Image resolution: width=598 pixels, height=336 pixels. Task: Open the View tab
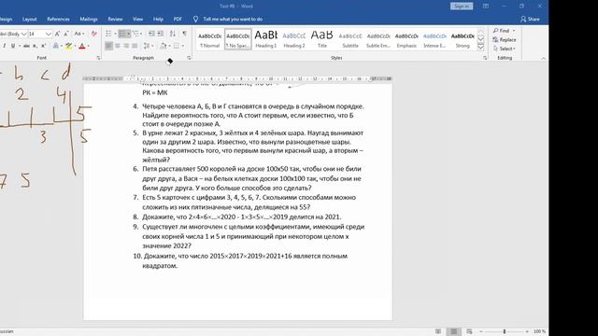click(x=137, y=19)
